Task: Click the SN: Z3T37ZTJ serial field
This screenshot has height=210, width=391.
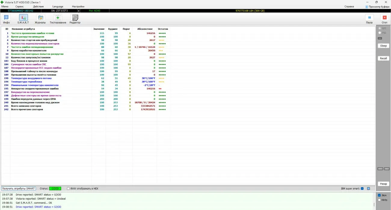Action: [x=59, y=11]
